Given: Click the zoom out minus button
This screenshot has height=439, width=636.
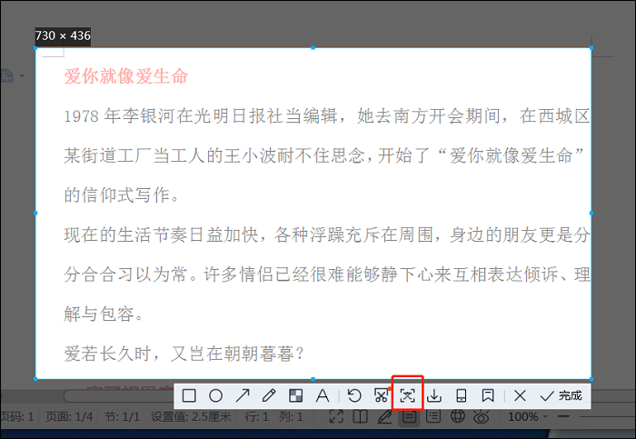Looking at the screenshot, I should coord(563,416).
